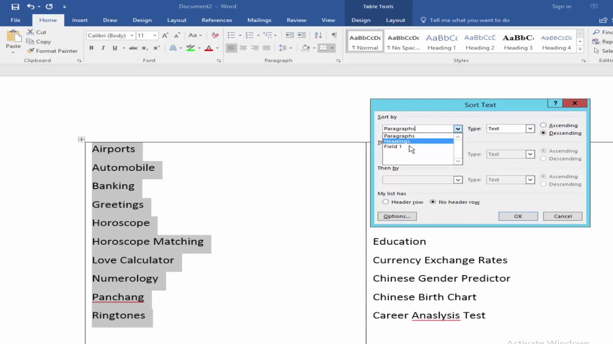Apply superscript formatting
This screenshot has height=344, width=613.
click(156, 48)
